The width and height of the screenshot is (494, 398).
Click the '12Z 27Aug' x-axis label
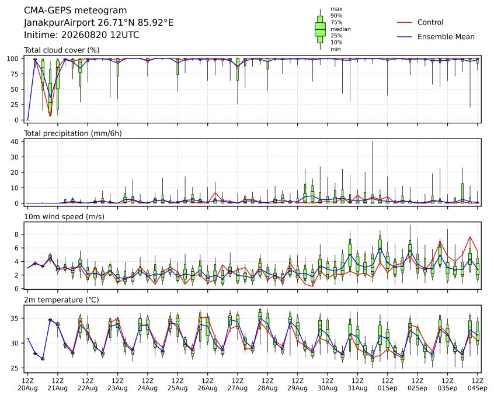(238, 385)
